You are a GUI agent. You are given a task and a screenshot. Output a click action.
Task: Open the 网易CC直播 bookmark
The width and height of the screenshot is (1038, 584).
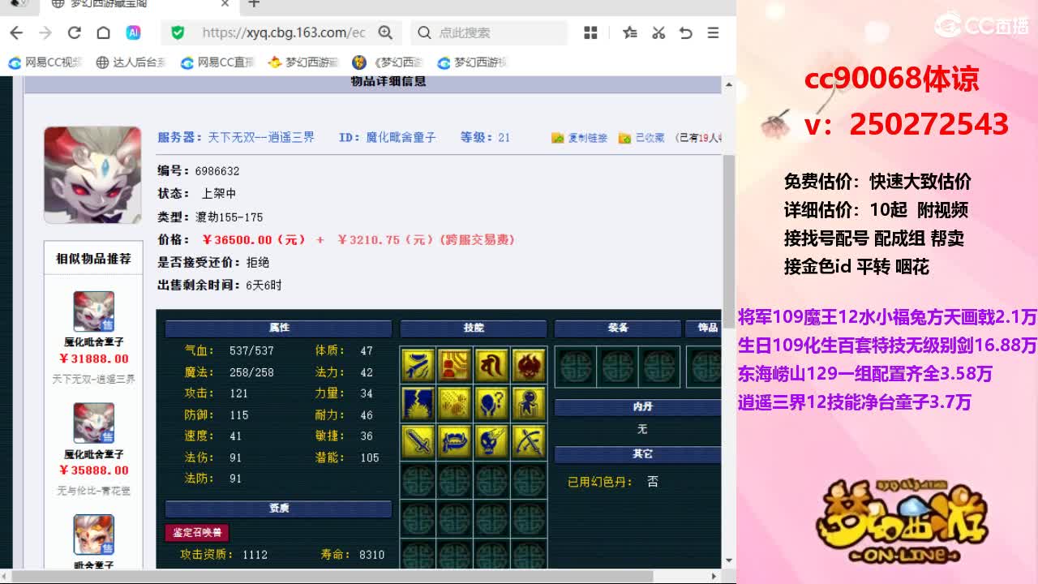(x=217, y=62)
